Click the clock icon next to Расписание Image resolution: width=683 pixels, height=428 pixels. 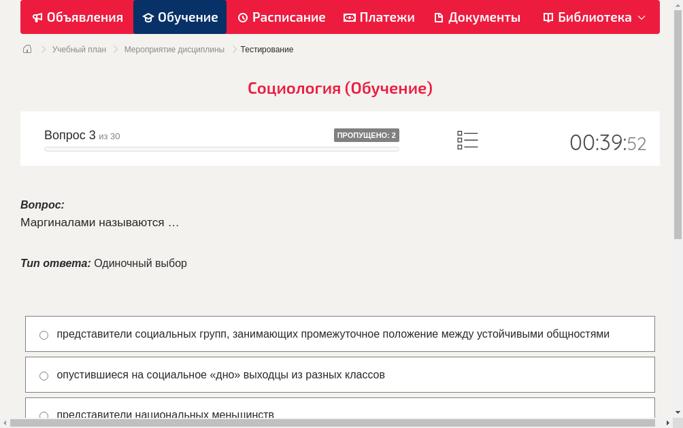(242, 17)
